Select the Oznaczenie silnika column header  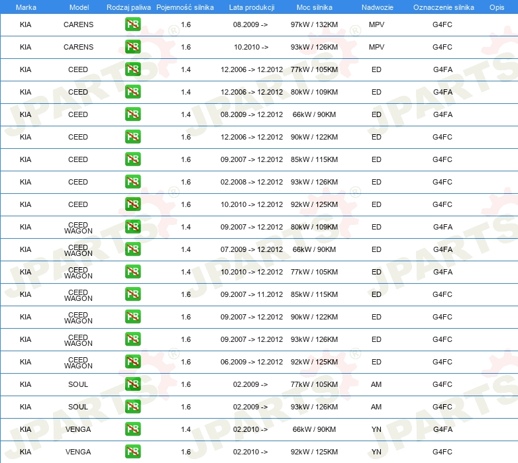(x=443, y=7)
